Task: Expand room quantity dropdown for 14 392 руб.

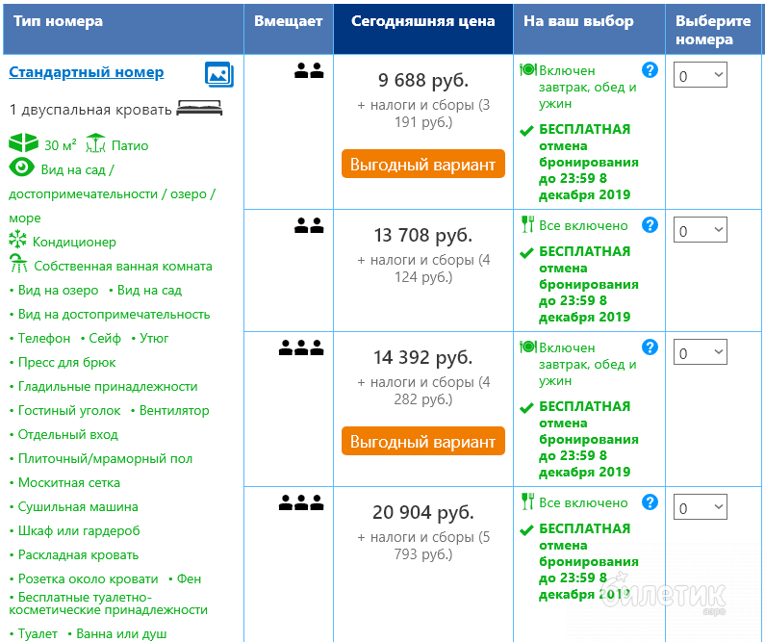Action: point(700,352)
